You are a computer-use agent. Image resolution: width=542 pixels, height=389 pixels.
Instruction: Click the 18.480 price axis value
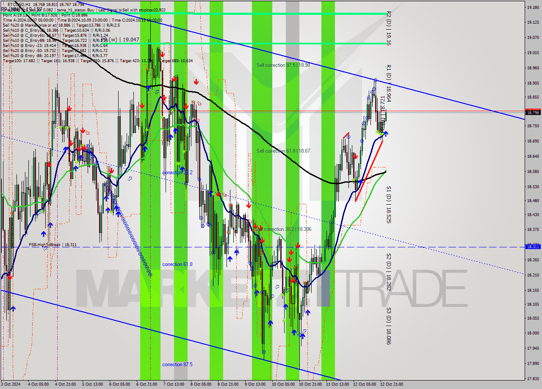[x=533, y=201]
